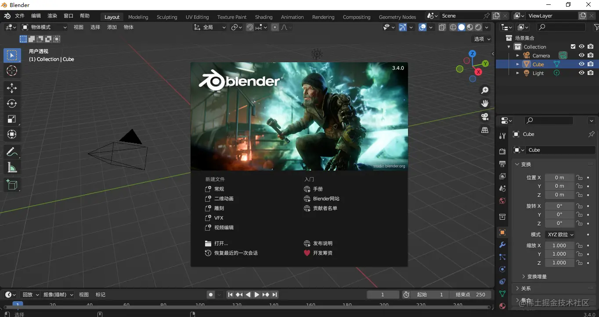Open the Physics properties tab
The width and height of the screenshot is (599, 317).
pyautogui.click(x=502, y=269)
